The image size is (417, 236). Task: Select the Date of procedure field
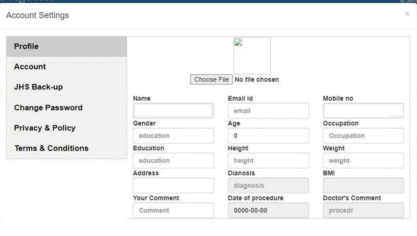[268, 210]
